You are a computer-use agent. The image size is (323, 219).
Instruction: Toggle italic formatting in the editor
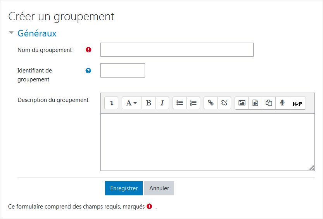pyautogui.click(x=162, y=103)
